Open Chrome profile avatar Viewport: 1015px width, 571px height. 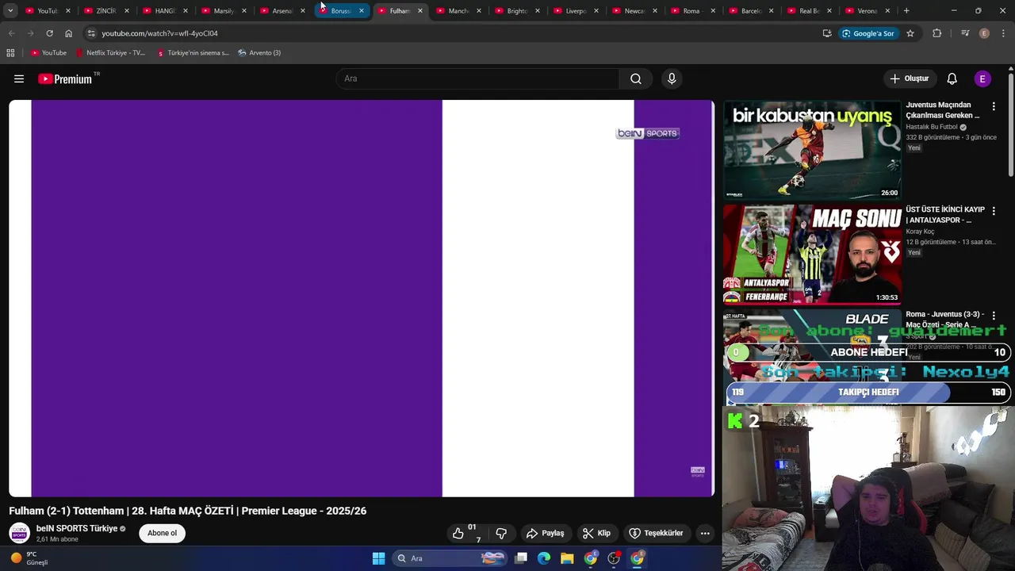coord(984,33)
